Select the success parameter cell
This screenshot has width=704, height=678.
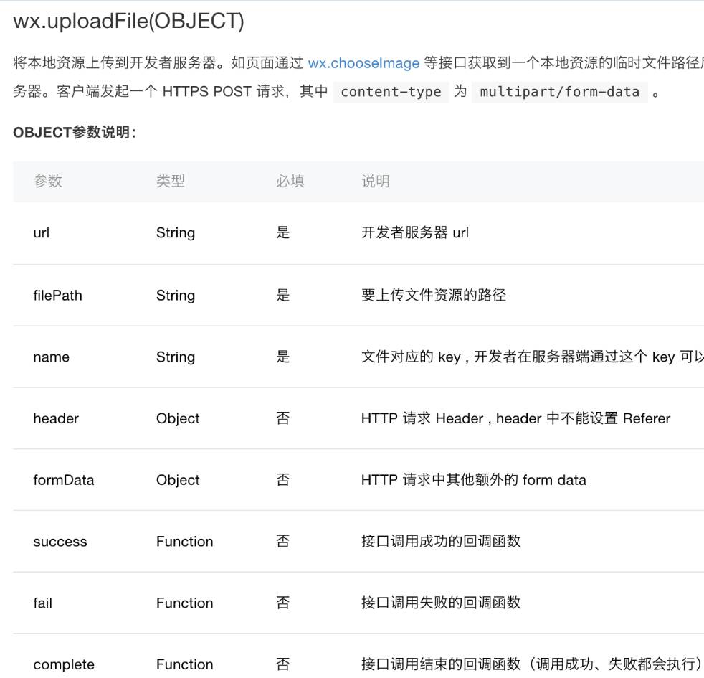[x=60, y=542]
